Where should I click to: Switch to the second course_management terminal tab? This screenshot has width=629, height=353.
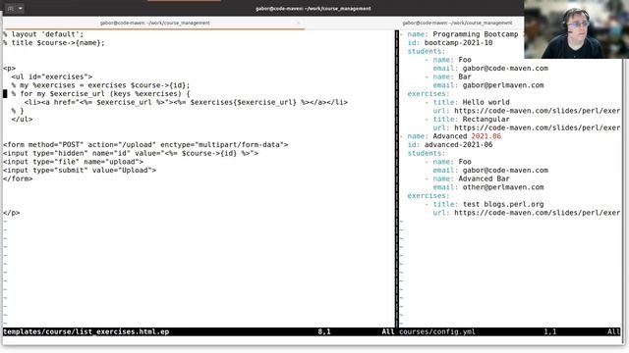click(457, 24)
